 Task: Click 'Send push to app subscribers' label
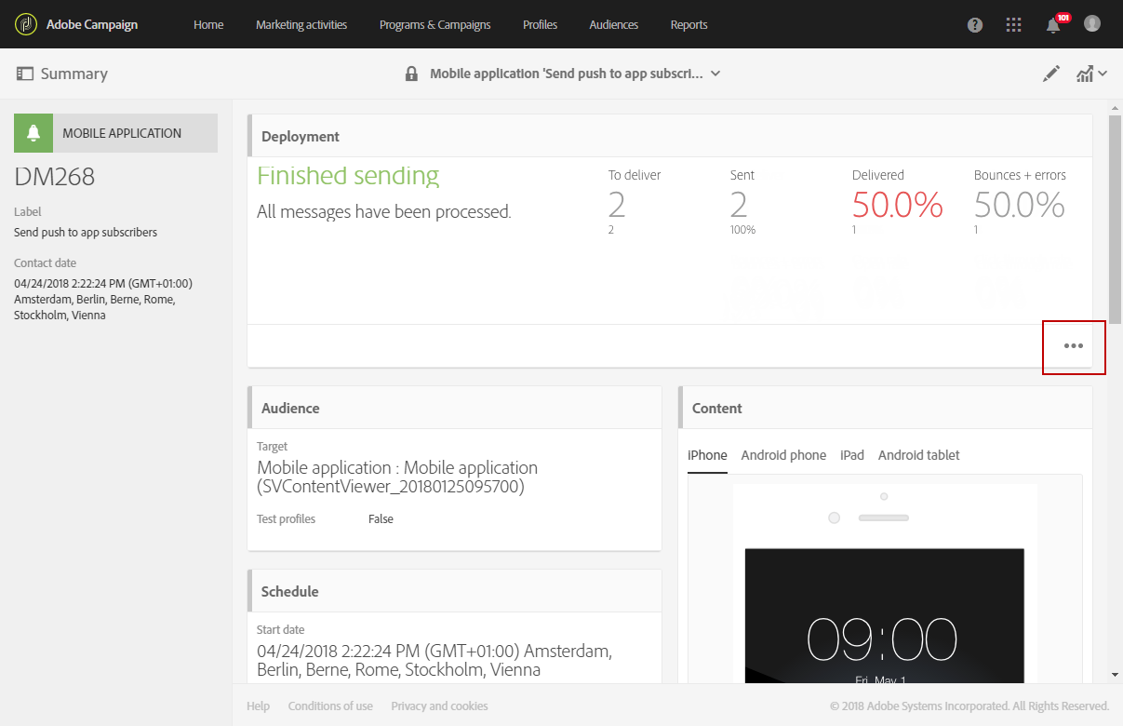pos(86,233)
